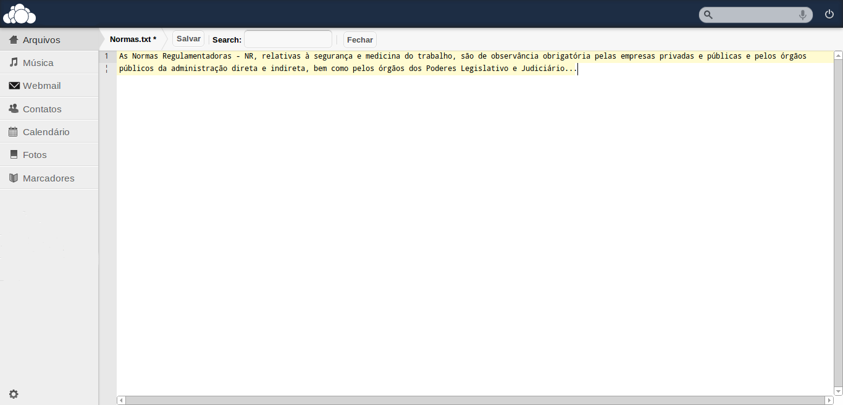Click line number 1 in the gutter

coord(106,56)
